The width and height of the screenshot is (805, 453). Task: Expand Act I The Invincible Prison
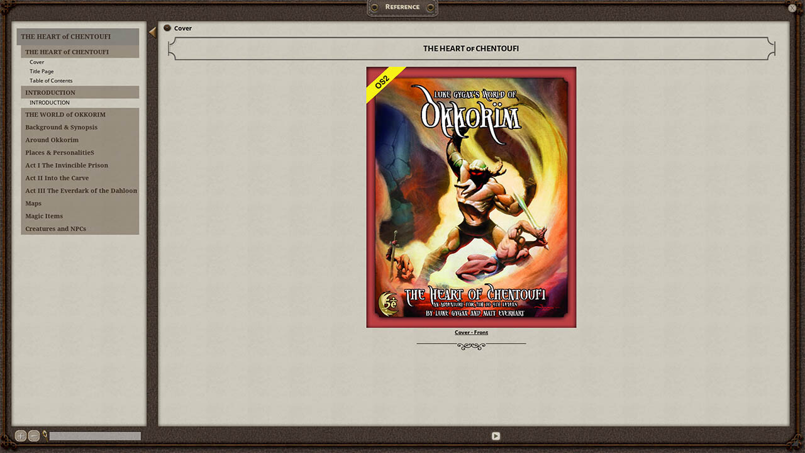(x=80, y=165)
